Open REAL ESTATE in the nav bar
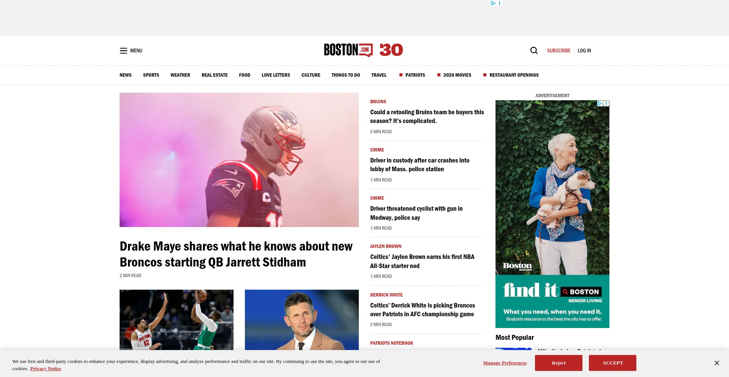Image resolution: width=729 pixels, height=377 pixels. (x=215, y=75)
